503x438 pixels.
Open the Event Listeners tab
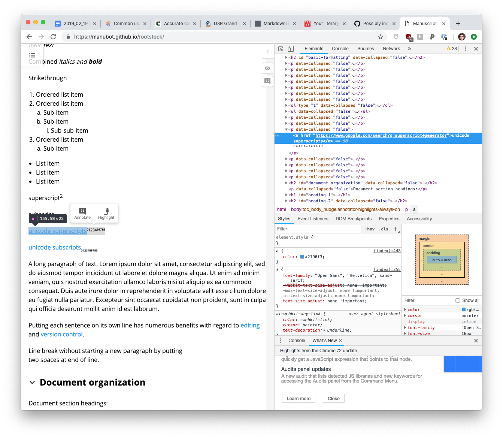(313, 219)
